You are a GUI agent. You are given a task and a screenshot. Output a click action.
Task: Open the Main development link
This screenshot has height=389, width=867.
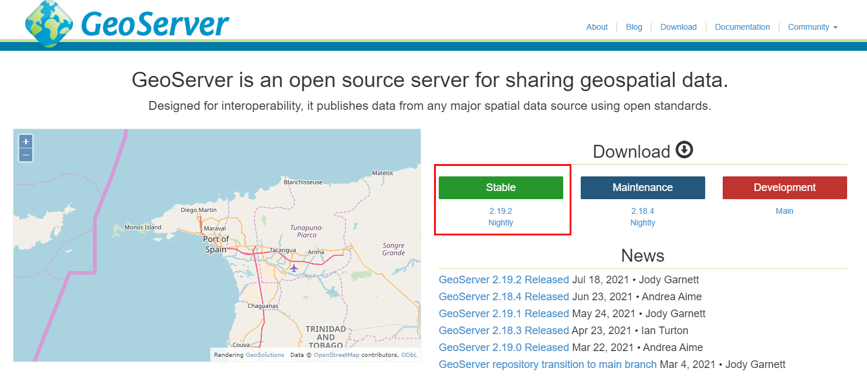[785, 211]
